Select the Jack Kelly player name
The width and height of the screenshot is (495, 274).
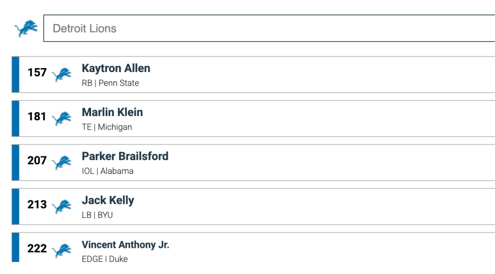pyautogui.click(x=108, y=200)
